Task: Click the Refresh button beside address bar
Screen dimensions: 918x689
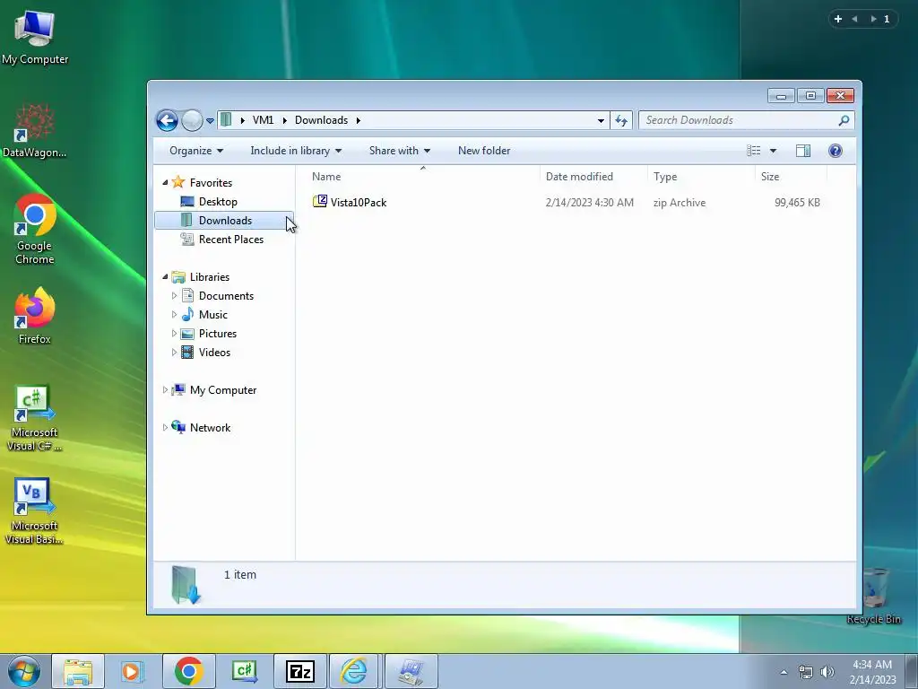Action: pyautogui.click(x=621, y=121)
